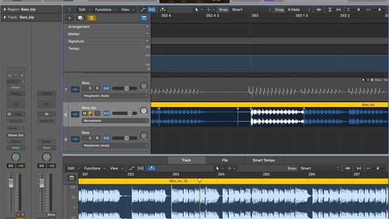Click the back arrow icon in tracks toolbar
Screen dimensions: 389x219
pos(70,10)
